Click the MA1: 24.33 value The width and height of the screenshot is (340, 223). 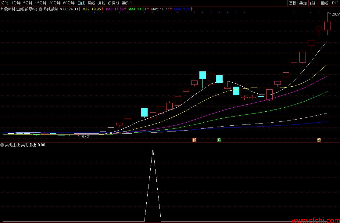[x=69, y=9]
